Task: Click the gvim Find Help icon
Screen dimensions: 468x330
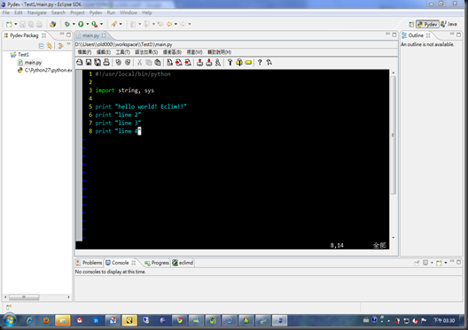Action: coord(269,62)
